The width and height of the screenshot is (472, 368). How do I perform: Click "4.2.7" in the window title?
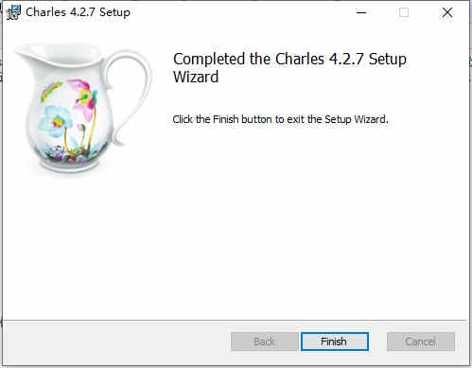82,12
